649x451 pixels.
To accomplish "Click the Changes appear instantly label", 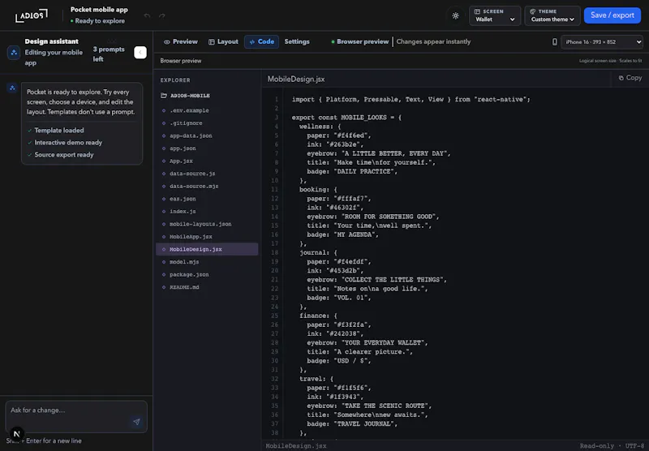I will coord(433,42).
